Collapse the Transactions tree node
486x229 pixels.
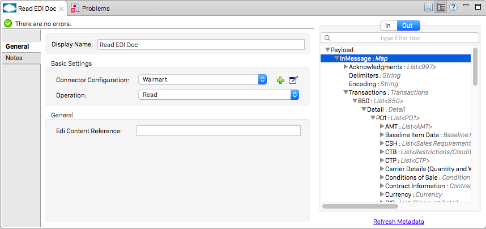click(x=345, y=92)
